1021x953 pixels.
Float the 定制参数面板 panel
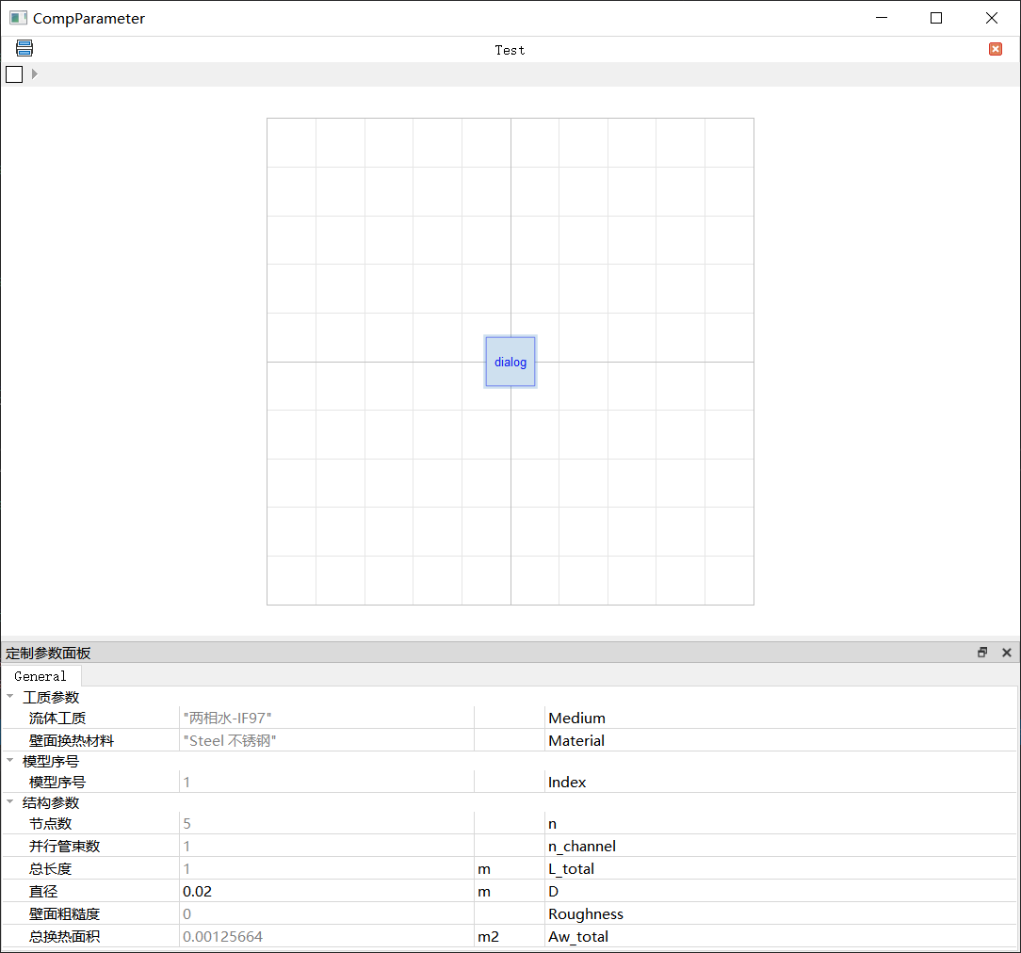(982, 653)
